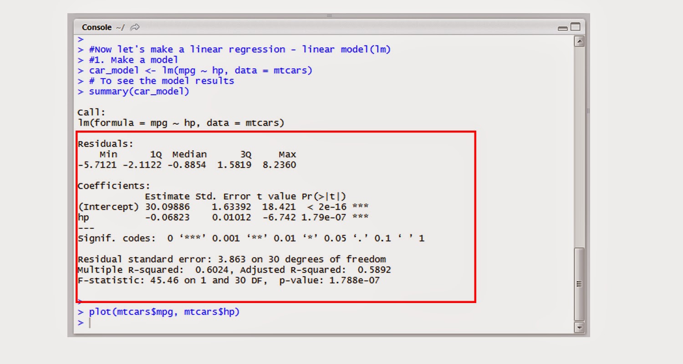
Task: Select the Coefficients section heading
Action: click(x=113, y=185)
